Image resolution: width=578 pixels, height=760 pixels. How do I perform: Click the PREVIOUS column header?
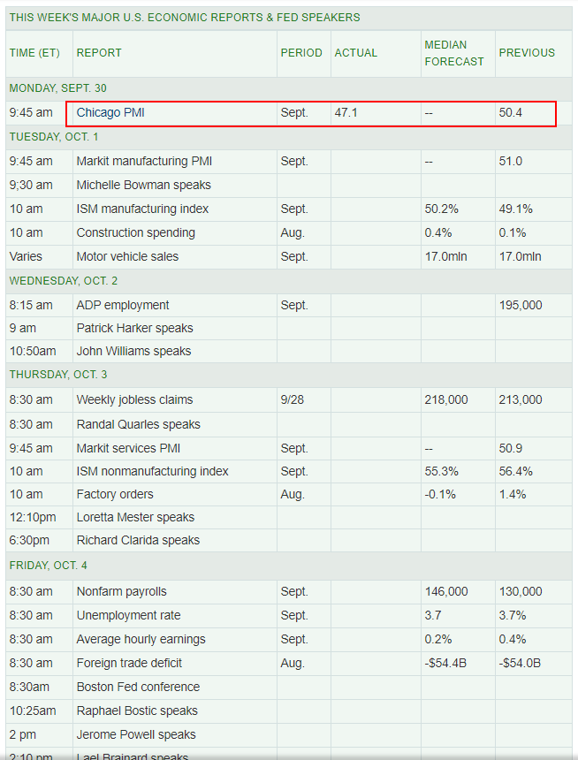(527, 53)
